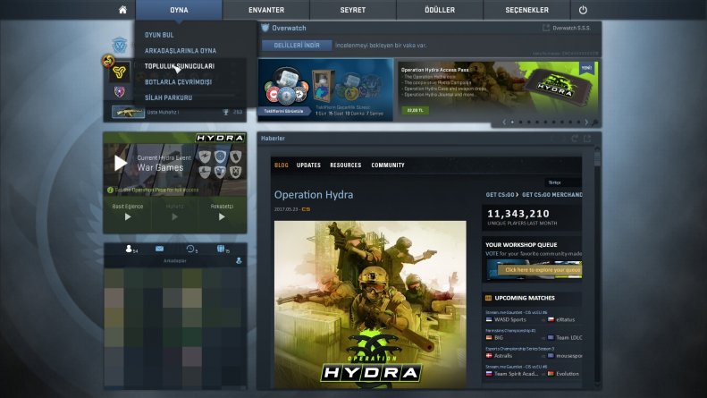Click the GET CS:GO MERCHANDISE link
This screenshot has height=398, width=707.
(x=551, y=194)
